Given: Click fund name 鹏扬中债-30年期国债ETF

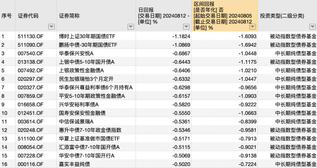Looking at the screenshot, I should (88, 45).
